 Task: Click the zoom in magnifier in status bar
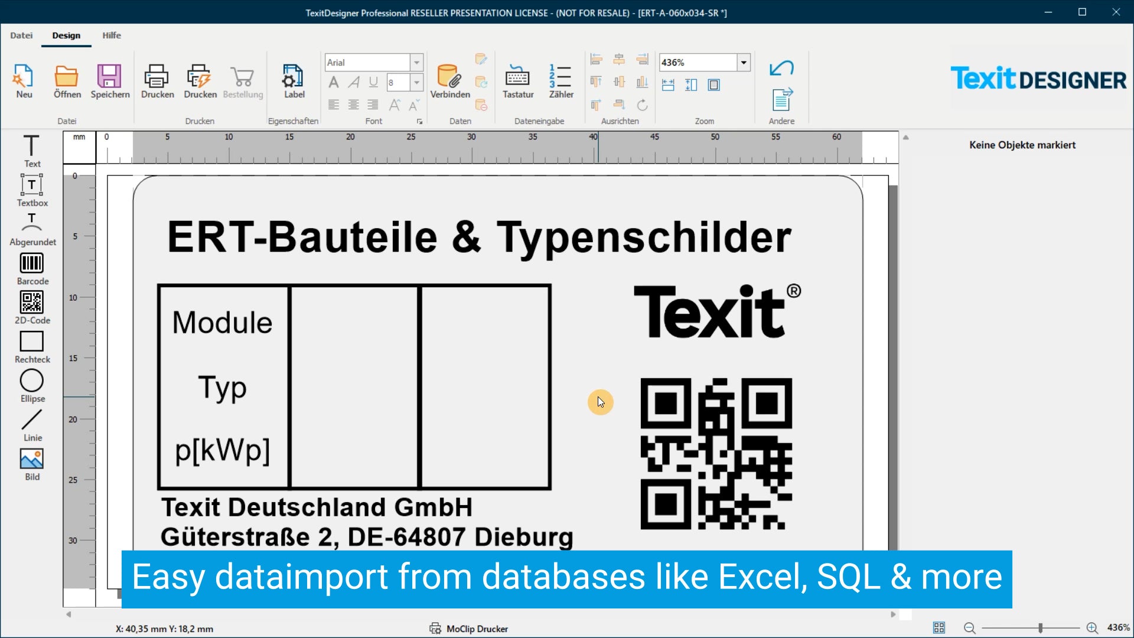[x=1092, y=628]
